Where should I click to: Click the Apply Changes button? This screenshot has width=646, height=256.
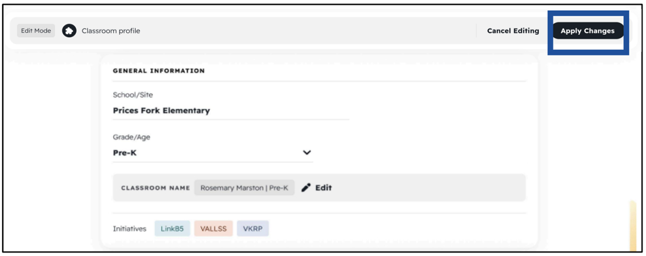click(587, 31)
